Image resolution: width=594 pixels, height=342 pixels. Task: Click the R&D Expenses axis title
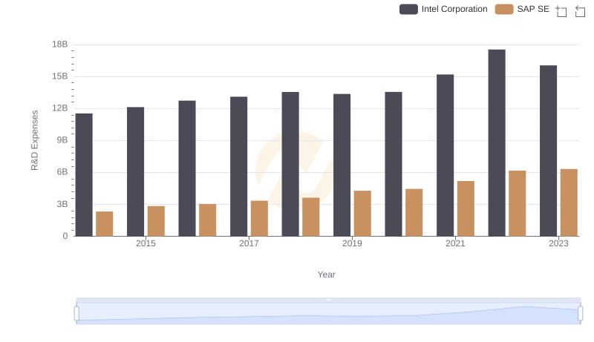click(34, 140)
